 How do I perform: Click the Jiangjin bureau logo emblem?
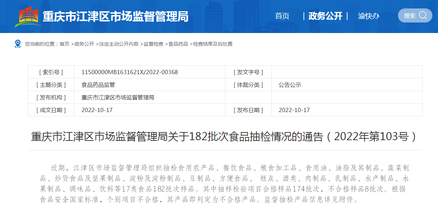[28, 17]
